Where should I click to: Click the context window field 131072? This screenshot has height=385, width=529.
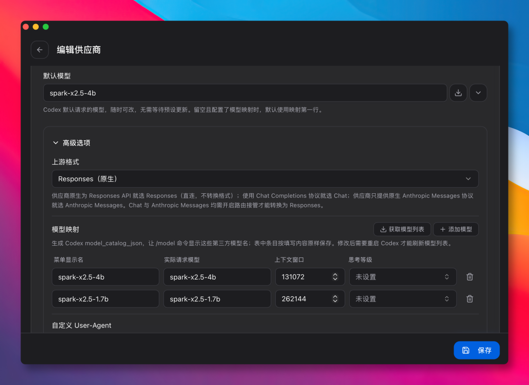coord(310,277)
